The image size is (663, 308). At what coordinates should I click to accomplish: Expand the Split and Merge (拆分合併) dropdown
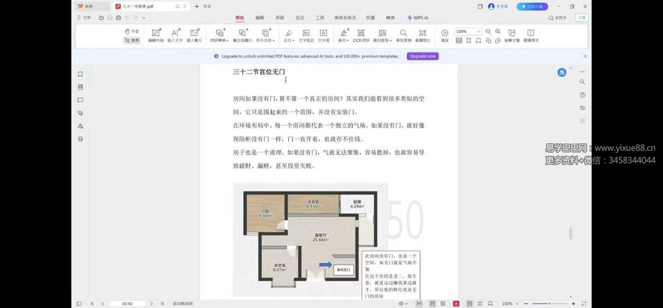[x=265, y=35]
